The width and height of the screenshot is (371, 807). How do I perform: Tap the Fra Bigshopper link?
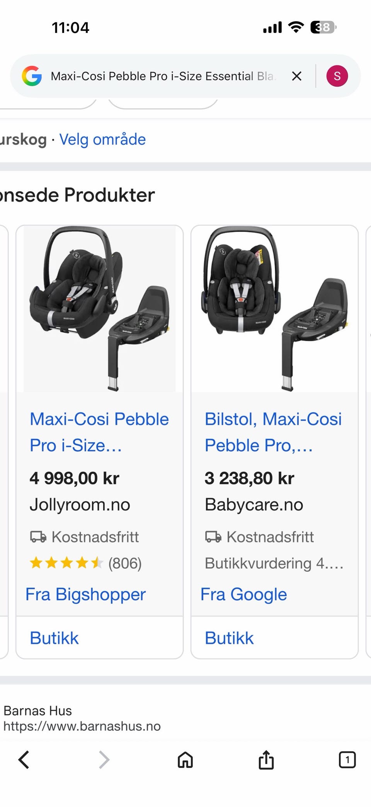(85, 594)
